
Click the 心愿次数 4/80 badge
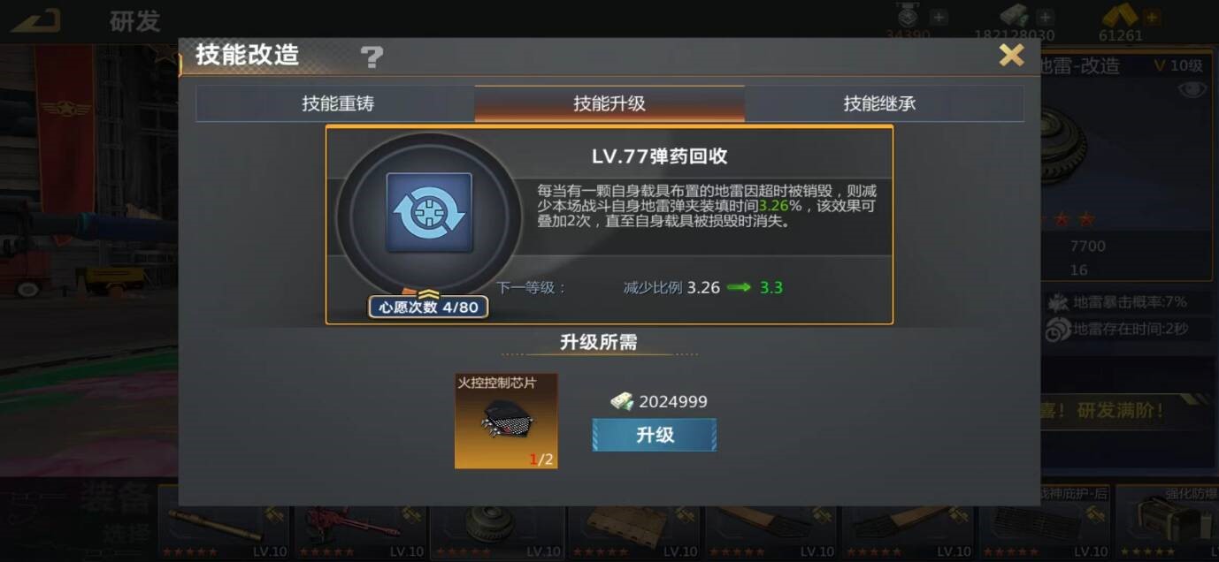[428, 308]
